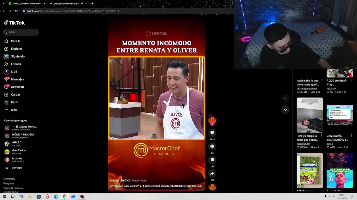Open site information icon in address bar
This screenshot has height=200, width=357.
point(24,11)
